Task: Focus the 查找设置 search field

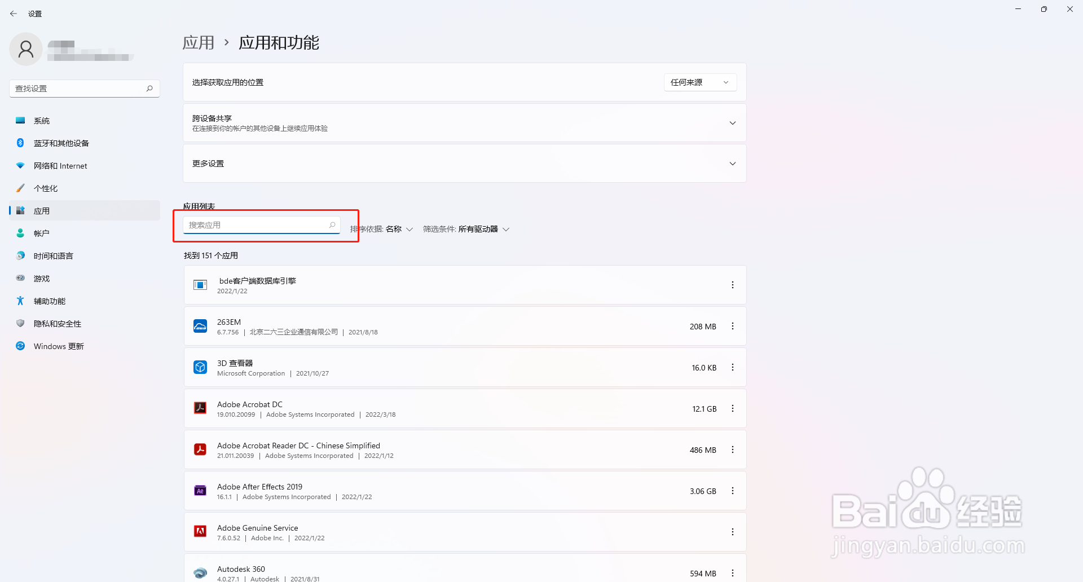Action: click(x=85, y=89)
